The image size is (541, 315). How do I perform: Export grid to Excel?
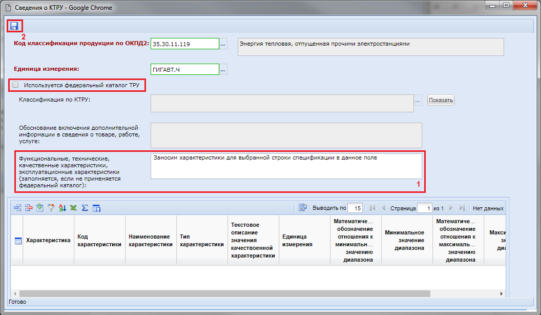(74, 208)
